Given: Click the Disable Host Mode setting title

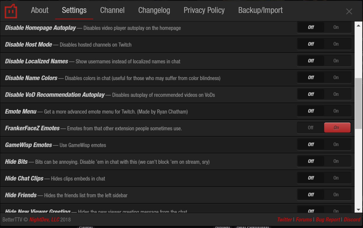Looking at the screenshot, I should [x=29, y=44].
